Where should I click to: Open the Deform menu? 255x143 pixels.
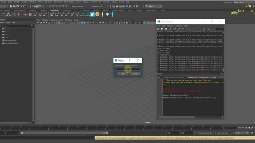[x=94, y=2]
